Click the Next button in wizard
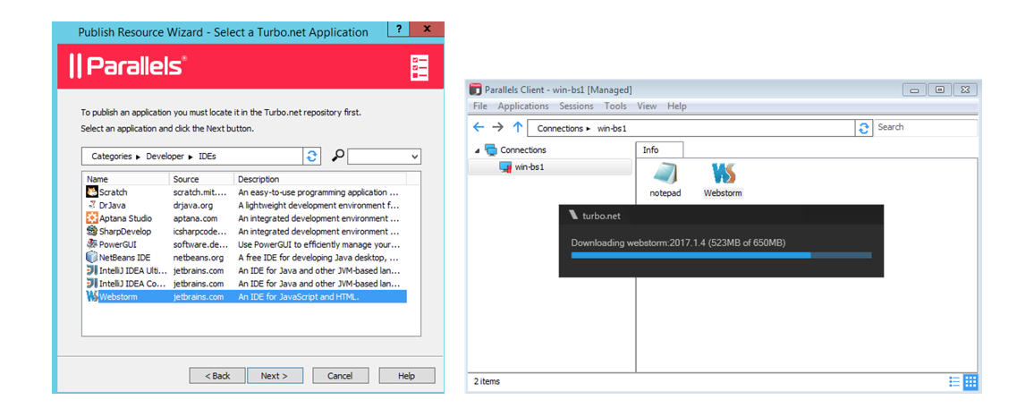Screen dimensions: 1034x417 (275, 376)
